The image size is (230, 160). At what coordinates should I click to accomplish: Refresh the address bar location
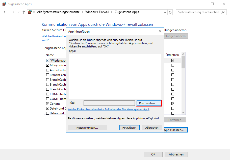170,12
